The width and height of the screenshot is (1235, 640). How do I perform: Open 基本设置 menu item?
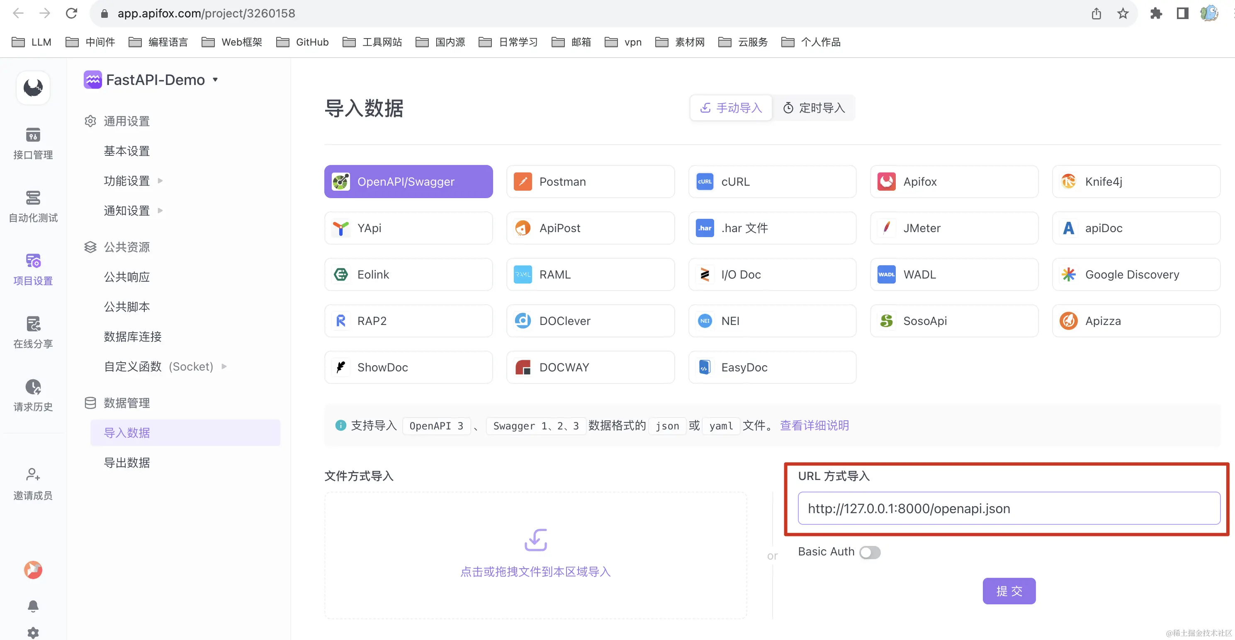click(127, 151)
